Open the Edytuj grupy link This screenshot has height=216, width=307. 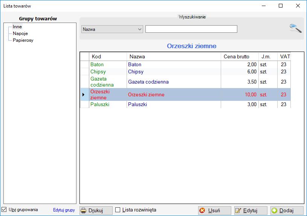point(64,210)
